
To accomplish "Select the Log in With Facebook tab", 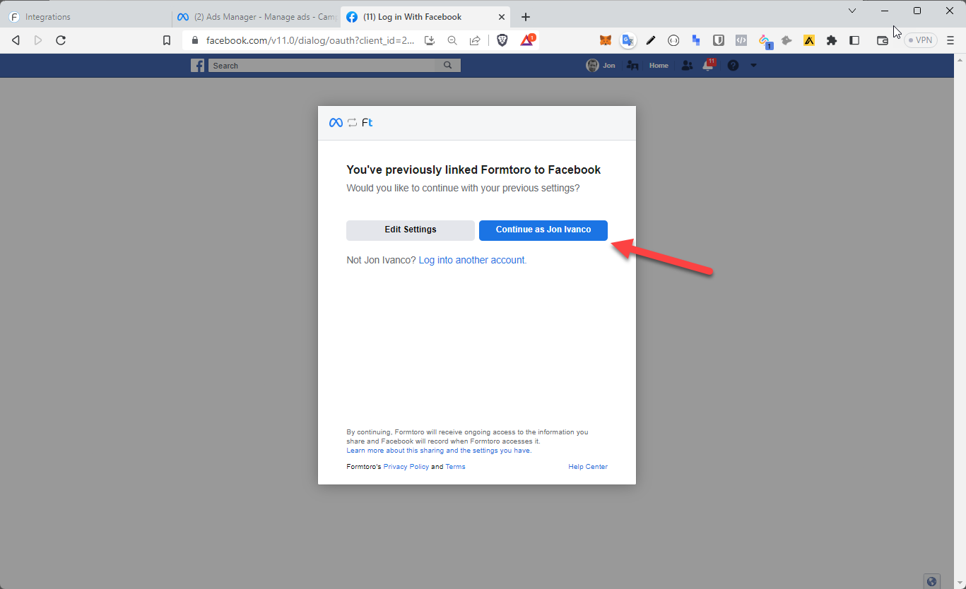I will (x=424, y=17).
